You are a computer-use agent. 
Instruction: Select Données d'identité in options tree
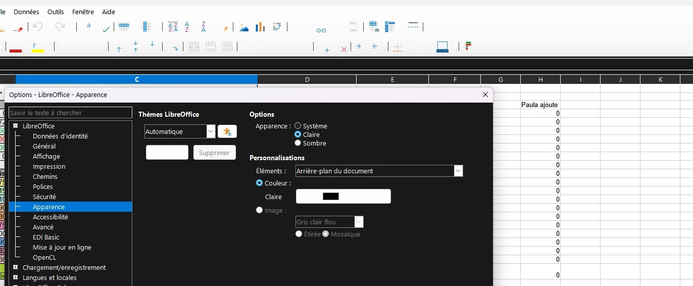[60, 136]
